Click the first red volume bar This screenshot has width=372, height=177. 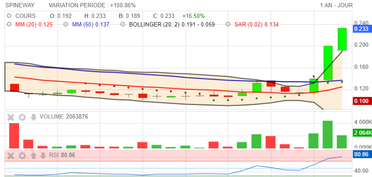pos(14,136)
